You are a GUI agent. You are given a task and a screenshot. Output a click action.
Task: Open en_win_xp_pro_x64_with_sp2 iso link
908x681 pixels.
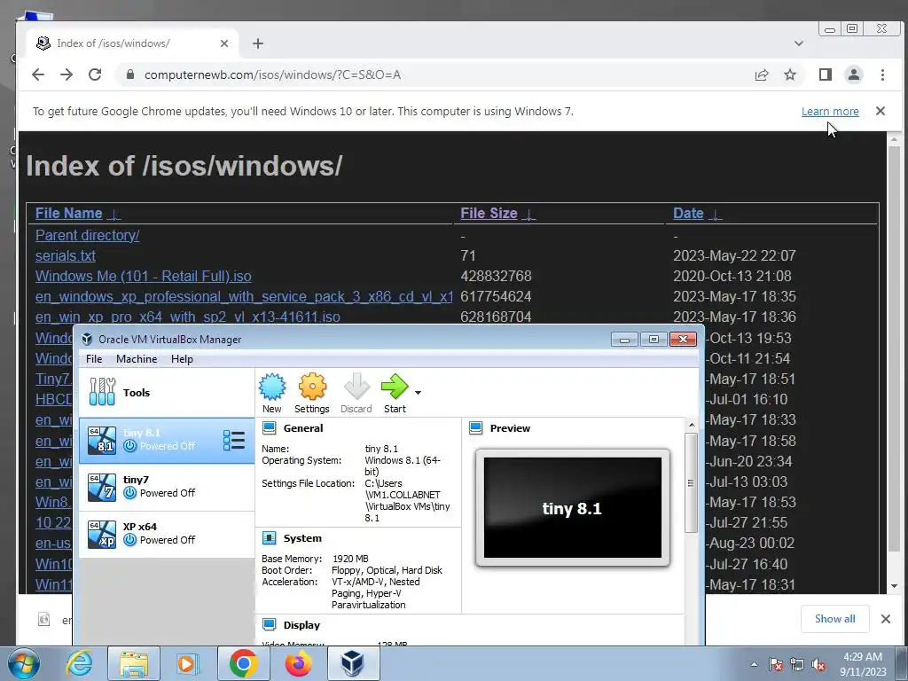point(188,317)
